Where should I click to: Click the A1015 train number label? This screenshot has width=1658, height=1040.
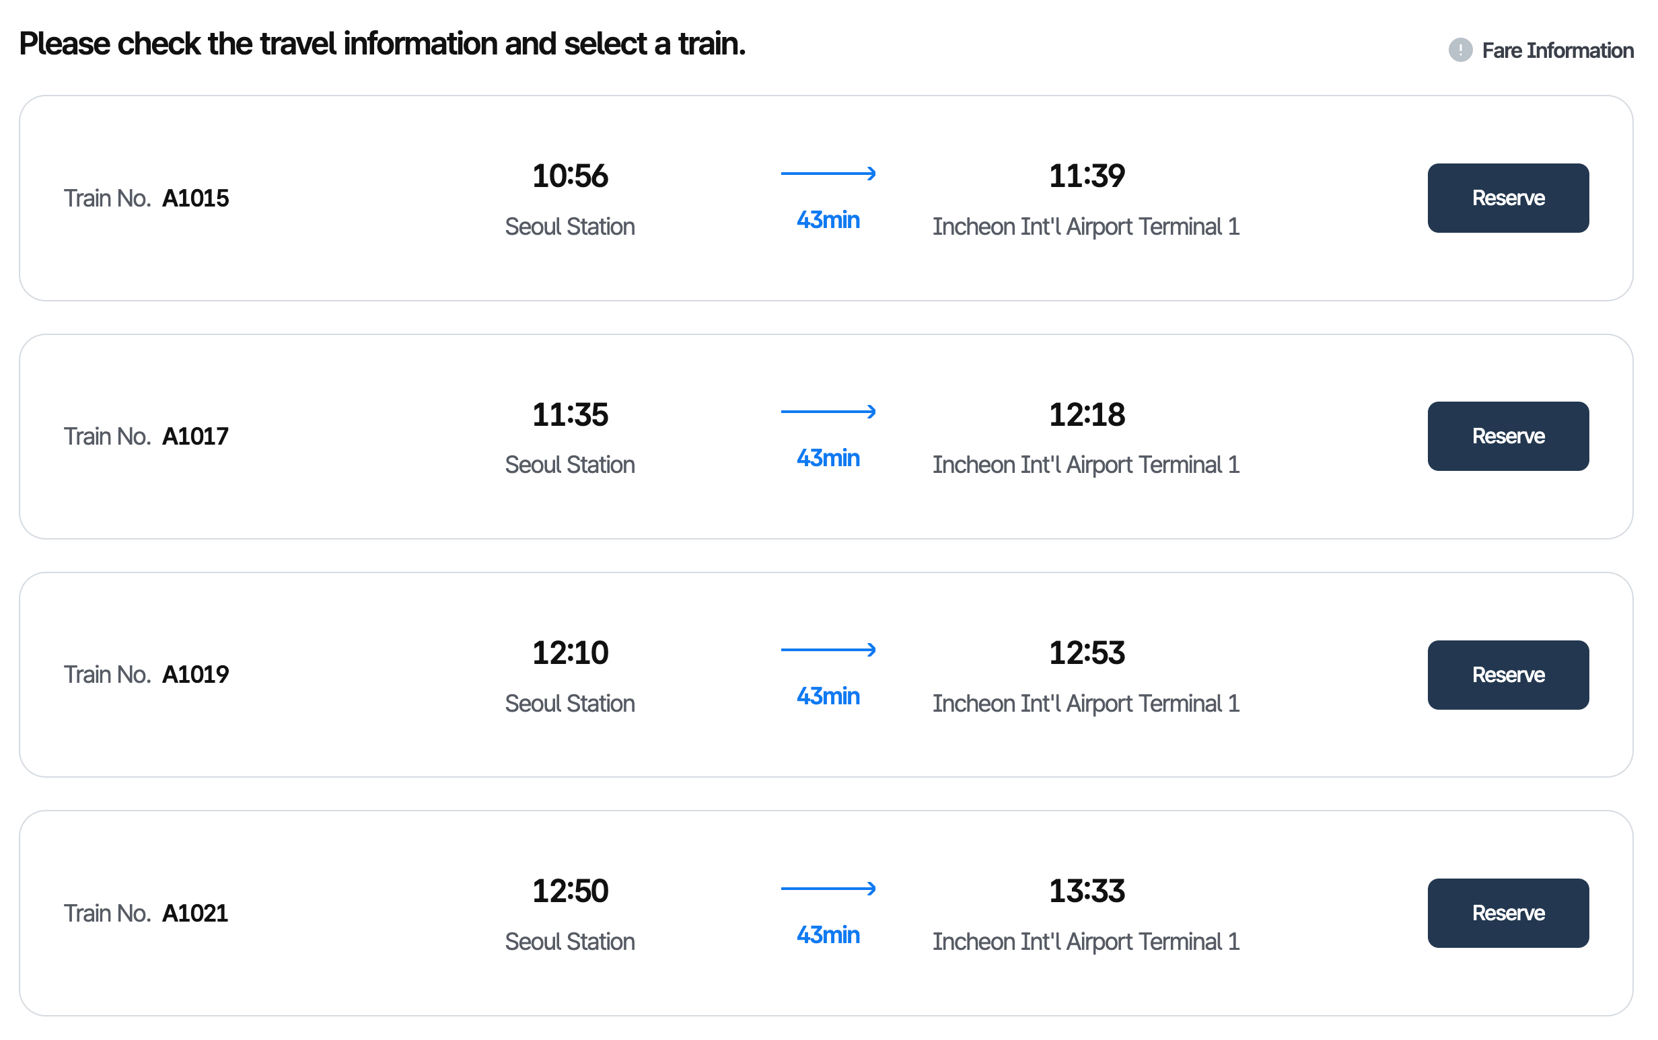[x=194, y=198]
